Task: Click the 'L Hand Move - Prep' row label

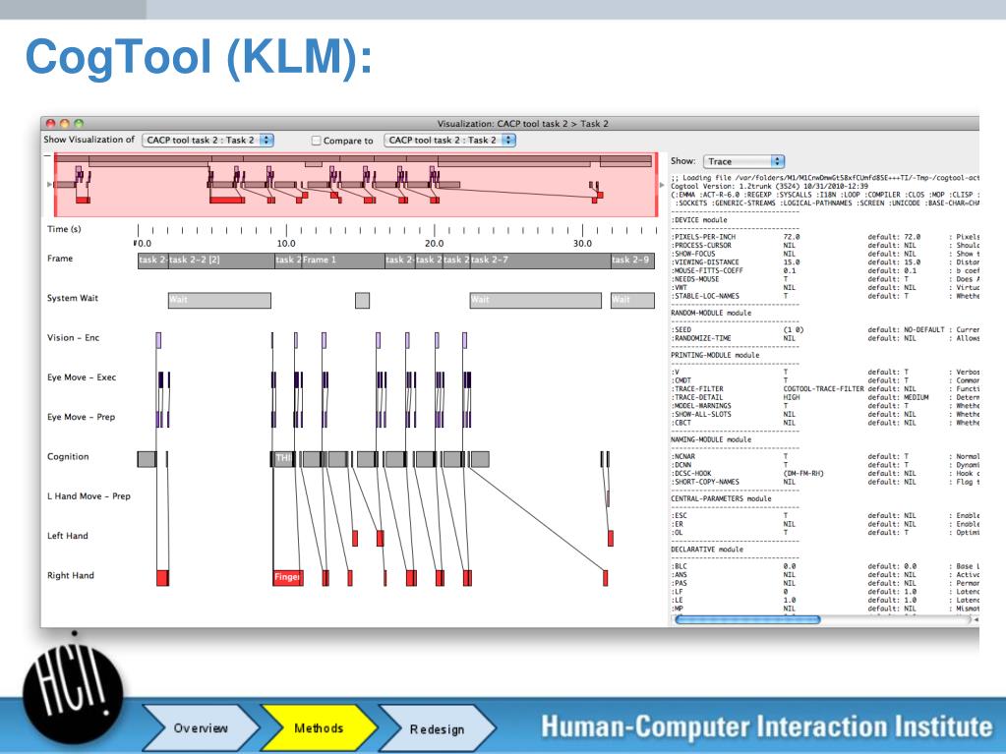Action: tap(89, 496)
